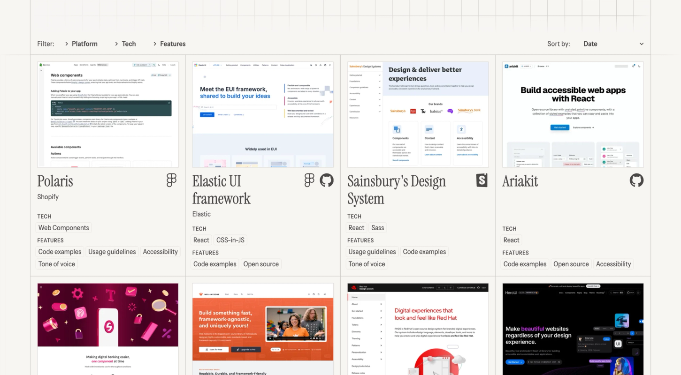Choose Polaris's Usage guidelines tag

click(112, 252)
